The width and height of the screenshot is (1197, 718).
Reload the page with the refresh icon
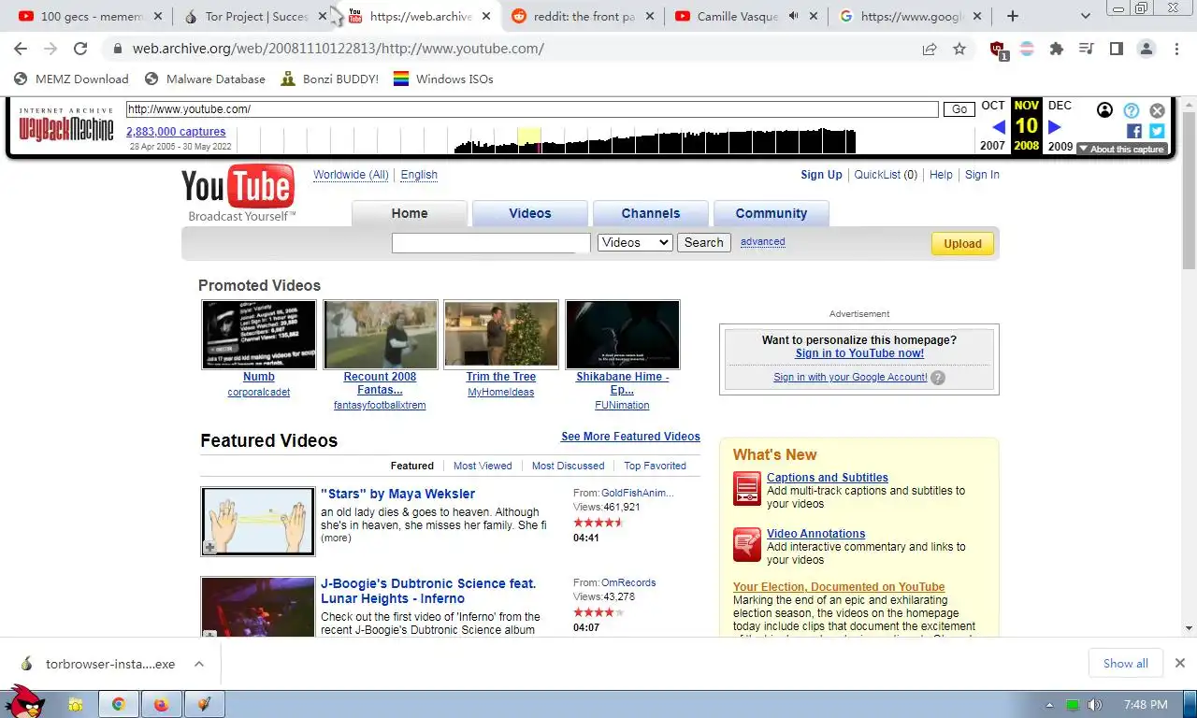[80, 49]
